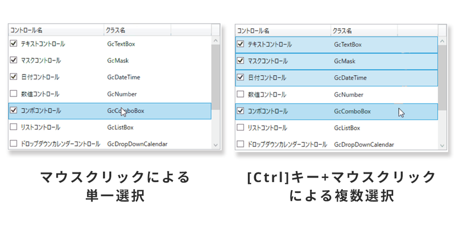Screen dimensions: 454x227
Task: Check ドロップダウンカレンダーコントロール checkbox in right list
Action: (x=241, y=144)
